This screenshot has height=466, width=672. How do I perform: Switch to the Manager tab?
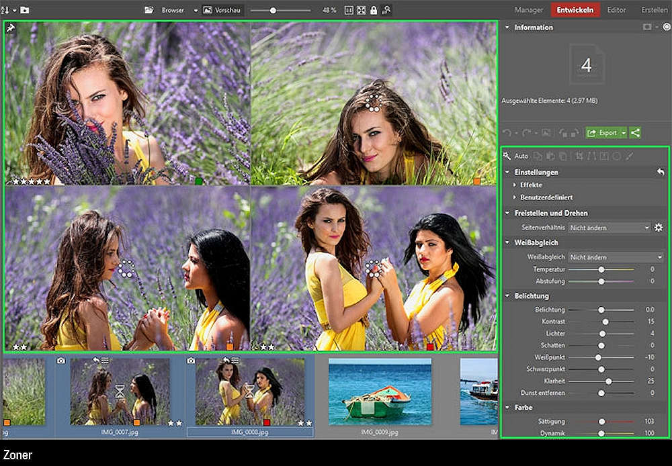click(528, 10)
